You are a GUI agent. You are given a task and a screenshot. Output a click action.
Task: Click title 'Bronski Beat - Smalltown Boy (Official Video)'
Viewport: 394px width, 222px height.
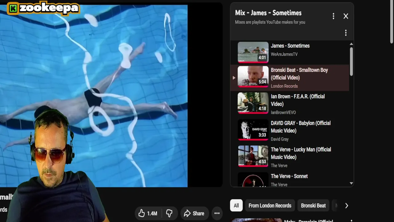click(x=299, y=74)
